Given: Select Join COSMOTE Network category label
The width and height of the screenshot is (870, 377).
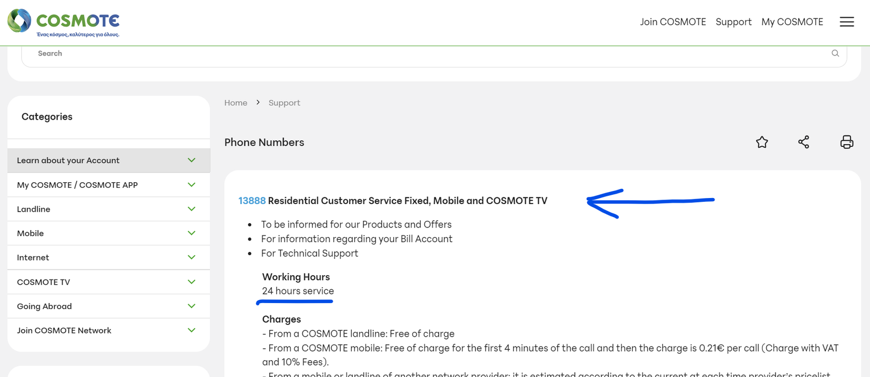Looking at the screenshot, I should pyautogui.click(x=64, y=330).
